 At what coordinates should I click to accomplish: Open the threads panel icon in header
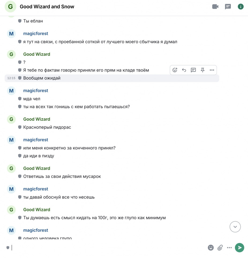click(x=228, y=6)
